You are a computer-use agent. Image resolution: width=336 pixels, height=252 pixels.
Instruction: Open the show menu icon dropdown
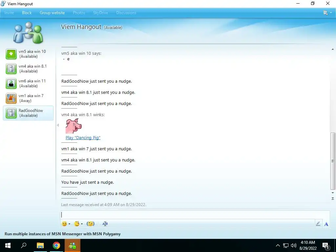pos(327,13)
